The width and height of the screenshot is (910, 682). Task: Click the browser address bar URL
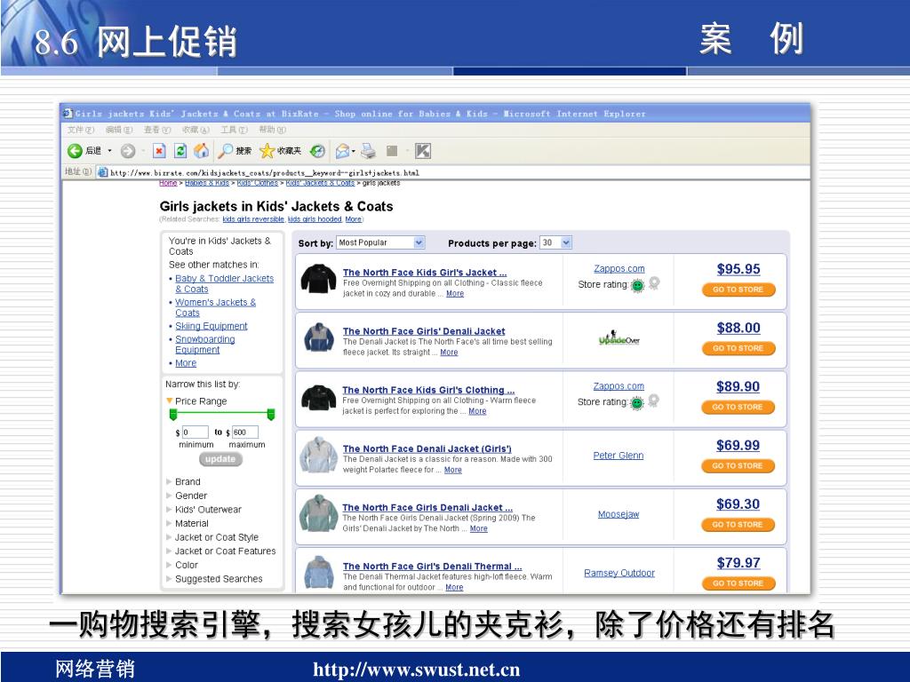pos(265,172)
